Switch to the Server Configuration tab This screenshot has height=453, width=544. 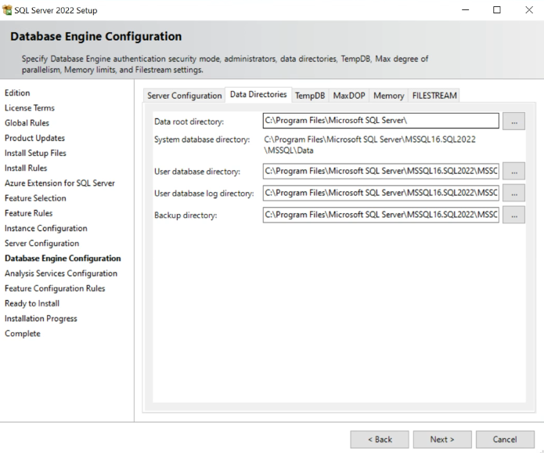point(184,96)
